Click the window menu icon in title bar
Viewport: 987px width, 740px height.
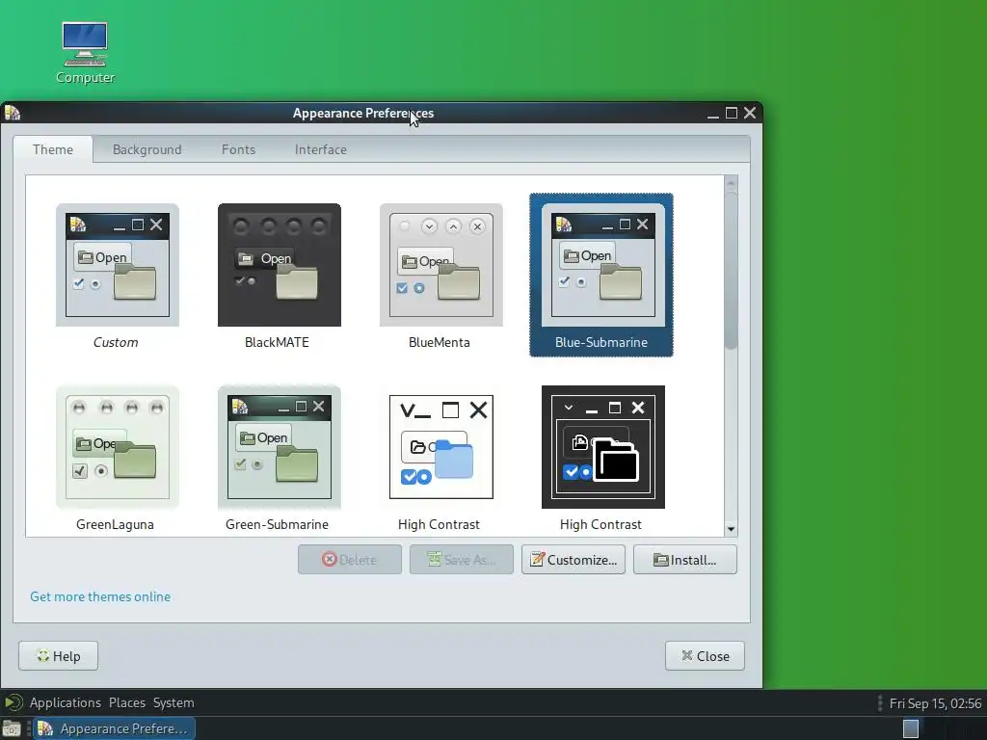pyautogui.click(x=12, y=113)
